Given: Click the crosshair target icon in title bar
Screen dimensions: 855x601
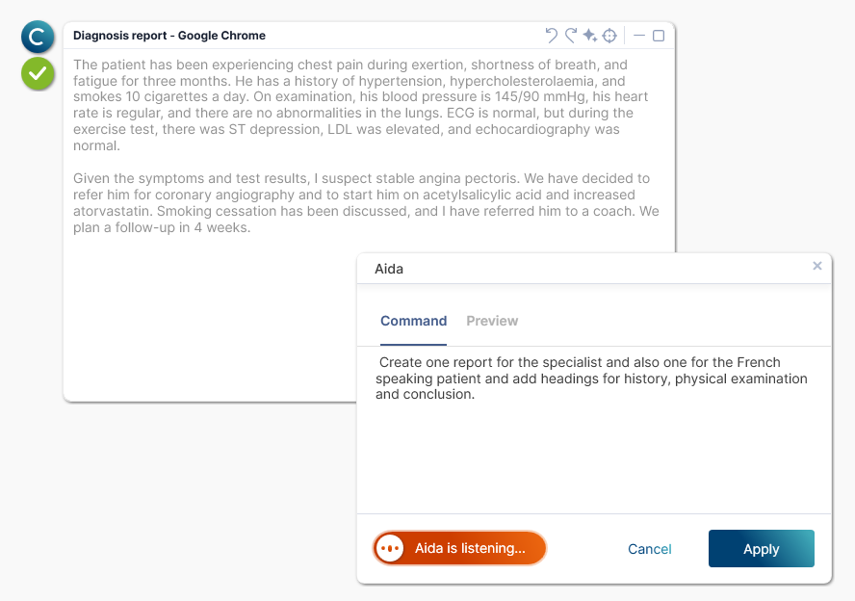Looking at the screenshot, I should coord(609,36).
